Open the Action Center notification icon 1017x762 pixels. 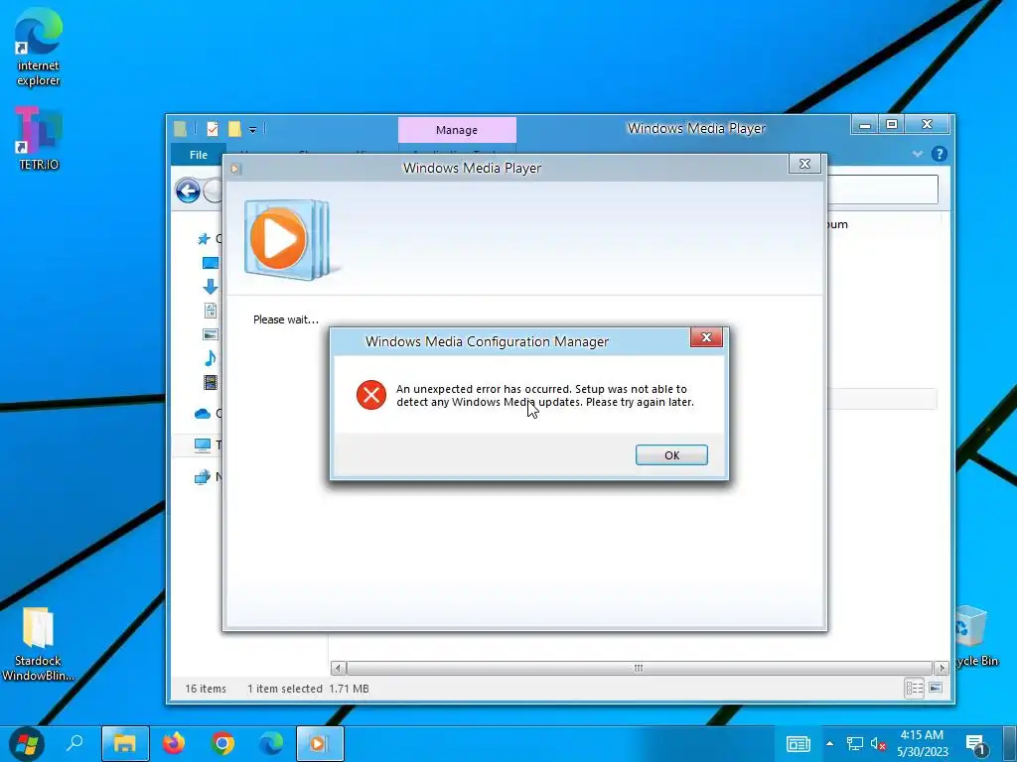(976, 744)
